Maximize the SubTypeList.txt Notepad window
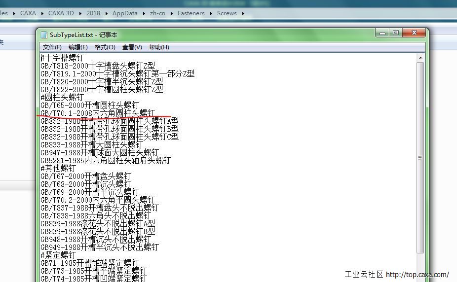 click(396, 33)
